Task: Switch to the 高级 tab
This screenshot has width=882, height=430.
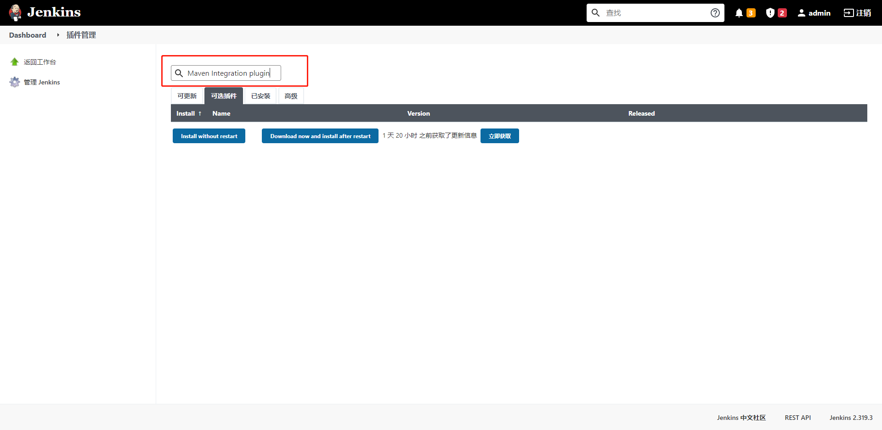Action: pyautogui.click(x=291, y=96)
